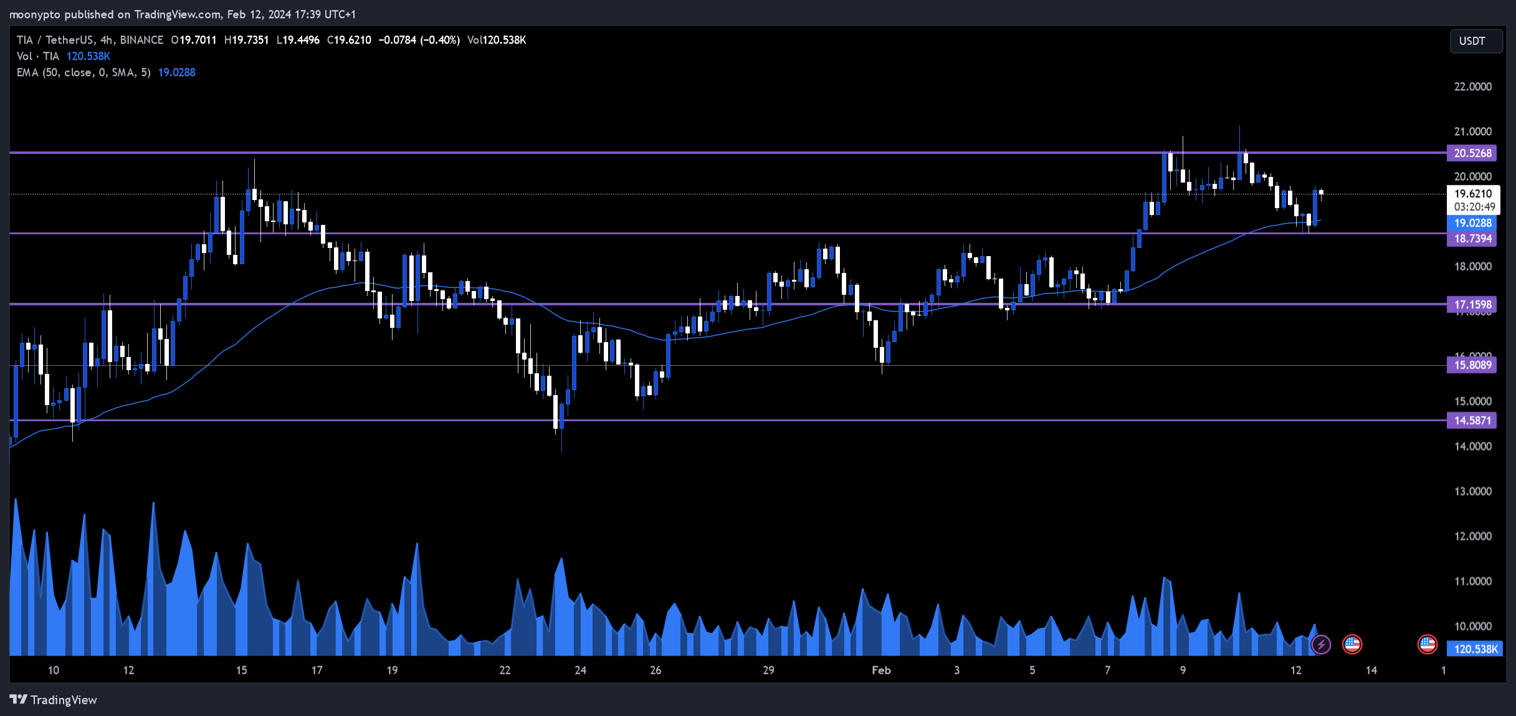1516x716 pixels.
Task: Click the 22.0000 price axis tick
Action: click(x=1473, y=87)
